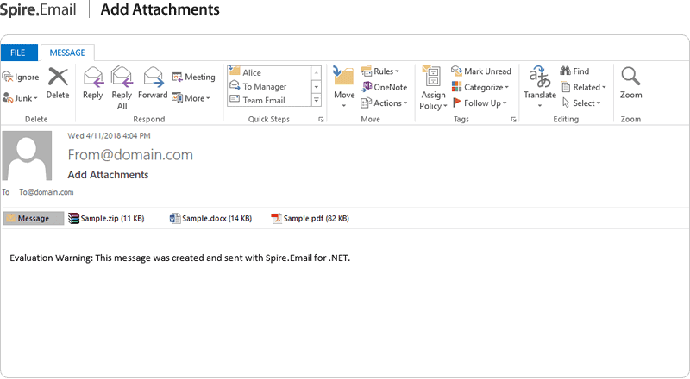The width and height of the screenshot is (690, 379).
Task: Select the Message view button
Action: tap(34, 218)
